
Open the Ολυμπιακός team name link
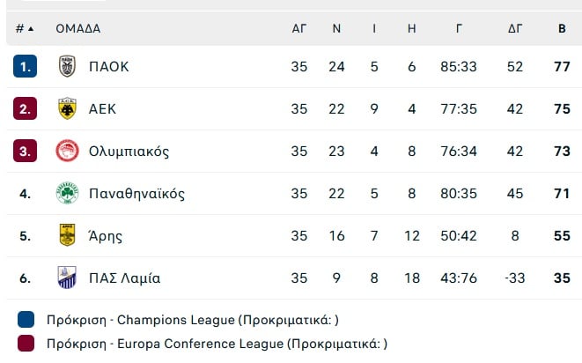pos(129,152)
